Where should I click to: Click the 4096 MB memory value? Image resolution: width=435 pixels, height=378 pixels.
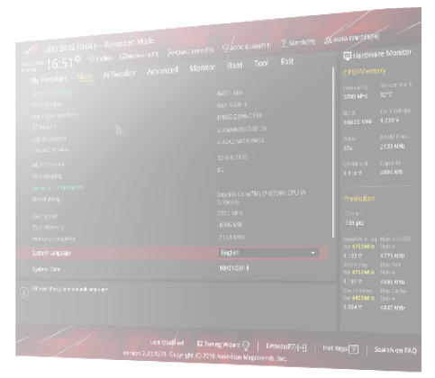(231, 225)
